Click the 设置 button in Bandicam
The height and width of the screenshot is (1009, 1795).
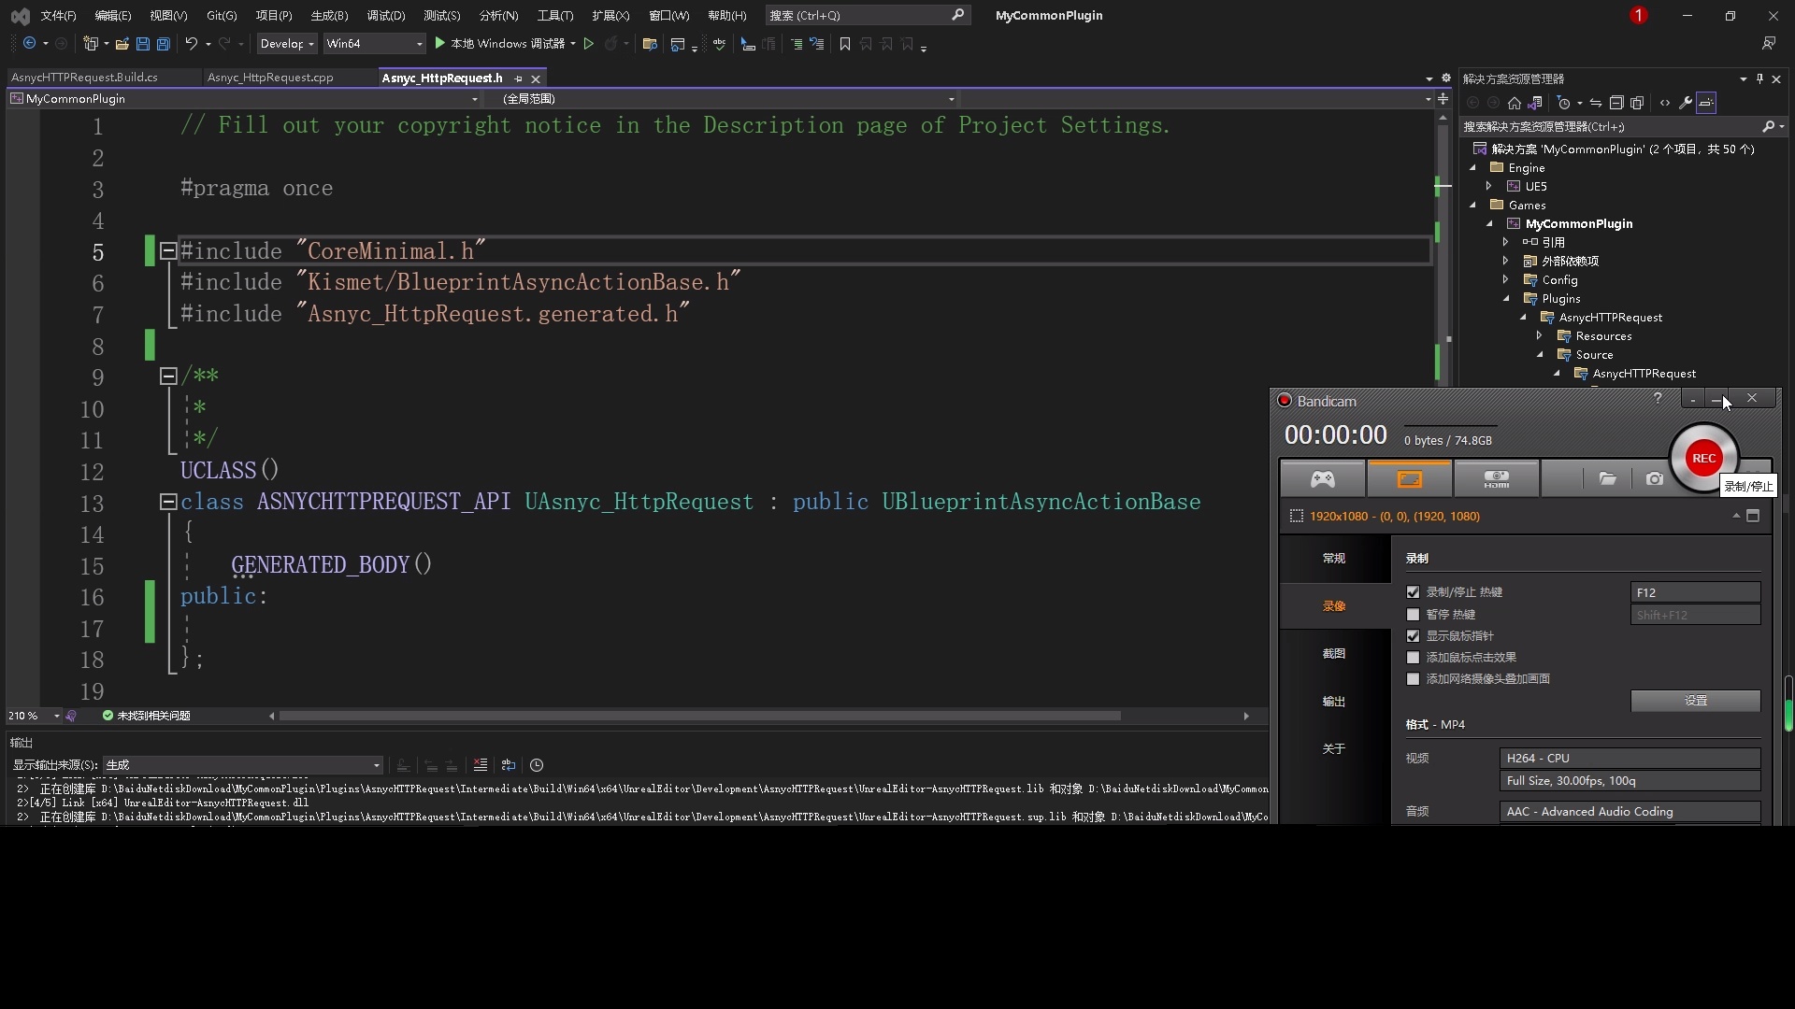click(1695, 701)
